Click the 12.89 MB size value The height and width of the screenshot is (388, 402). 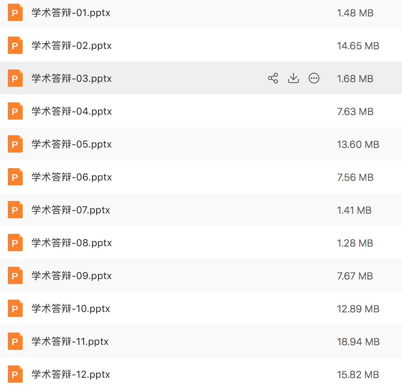358,309
